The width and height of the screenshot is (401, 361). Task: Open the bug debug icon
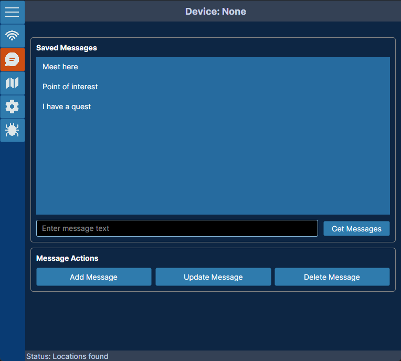pos(12,130)
